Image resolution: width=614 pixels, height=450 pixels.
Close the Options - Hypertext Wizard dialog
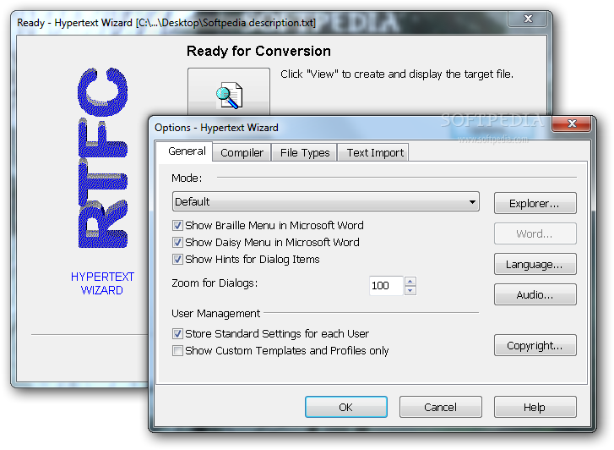pyautogui.click(x=571, y=123)
